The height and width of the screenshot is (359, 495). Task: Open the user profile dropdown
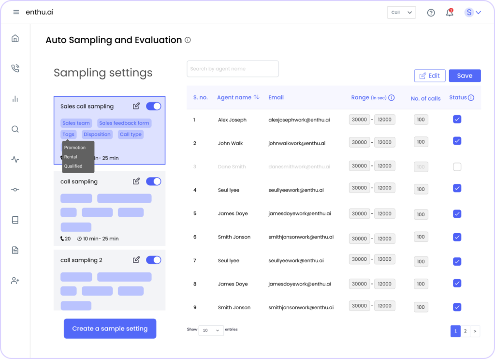[473, 13]
